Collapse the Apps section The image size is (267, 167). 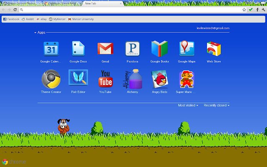[40, 33]
